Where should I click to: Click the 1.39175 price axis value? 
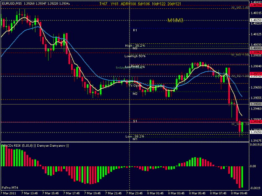point(256,140)
